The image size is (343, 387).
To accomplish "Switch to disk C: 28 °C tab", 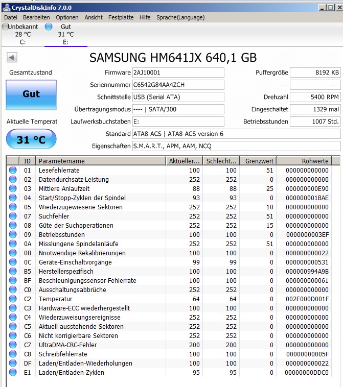I will click(x=22, y=34).
